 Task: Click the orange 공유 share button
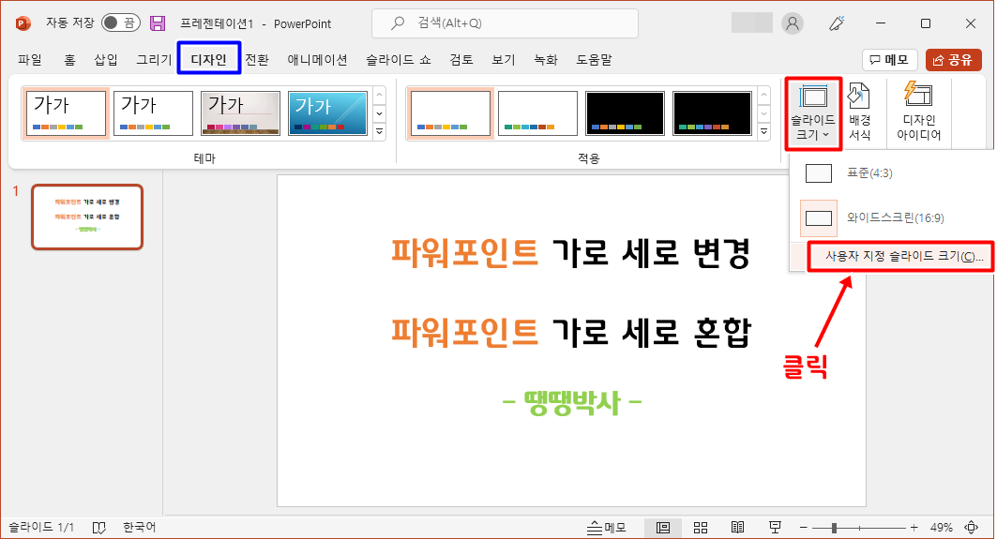point(953,60)
